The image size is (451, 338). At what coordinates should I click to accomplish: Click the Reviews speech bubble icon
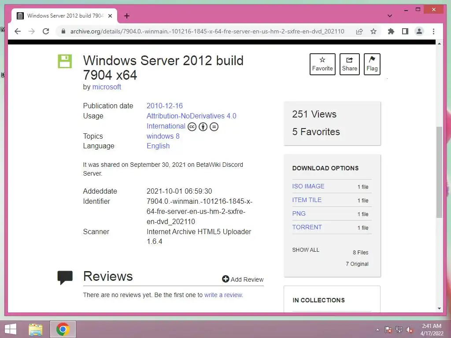(65, 277)
